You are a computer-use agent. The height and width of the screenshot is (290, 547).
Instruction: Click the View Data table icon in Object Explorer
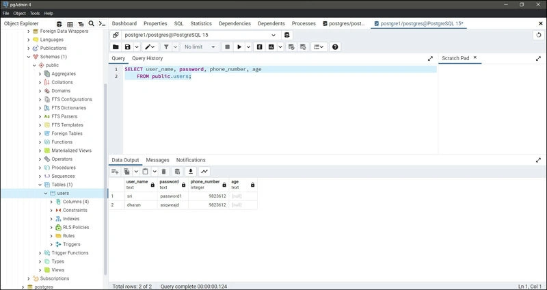click(70, 24)
